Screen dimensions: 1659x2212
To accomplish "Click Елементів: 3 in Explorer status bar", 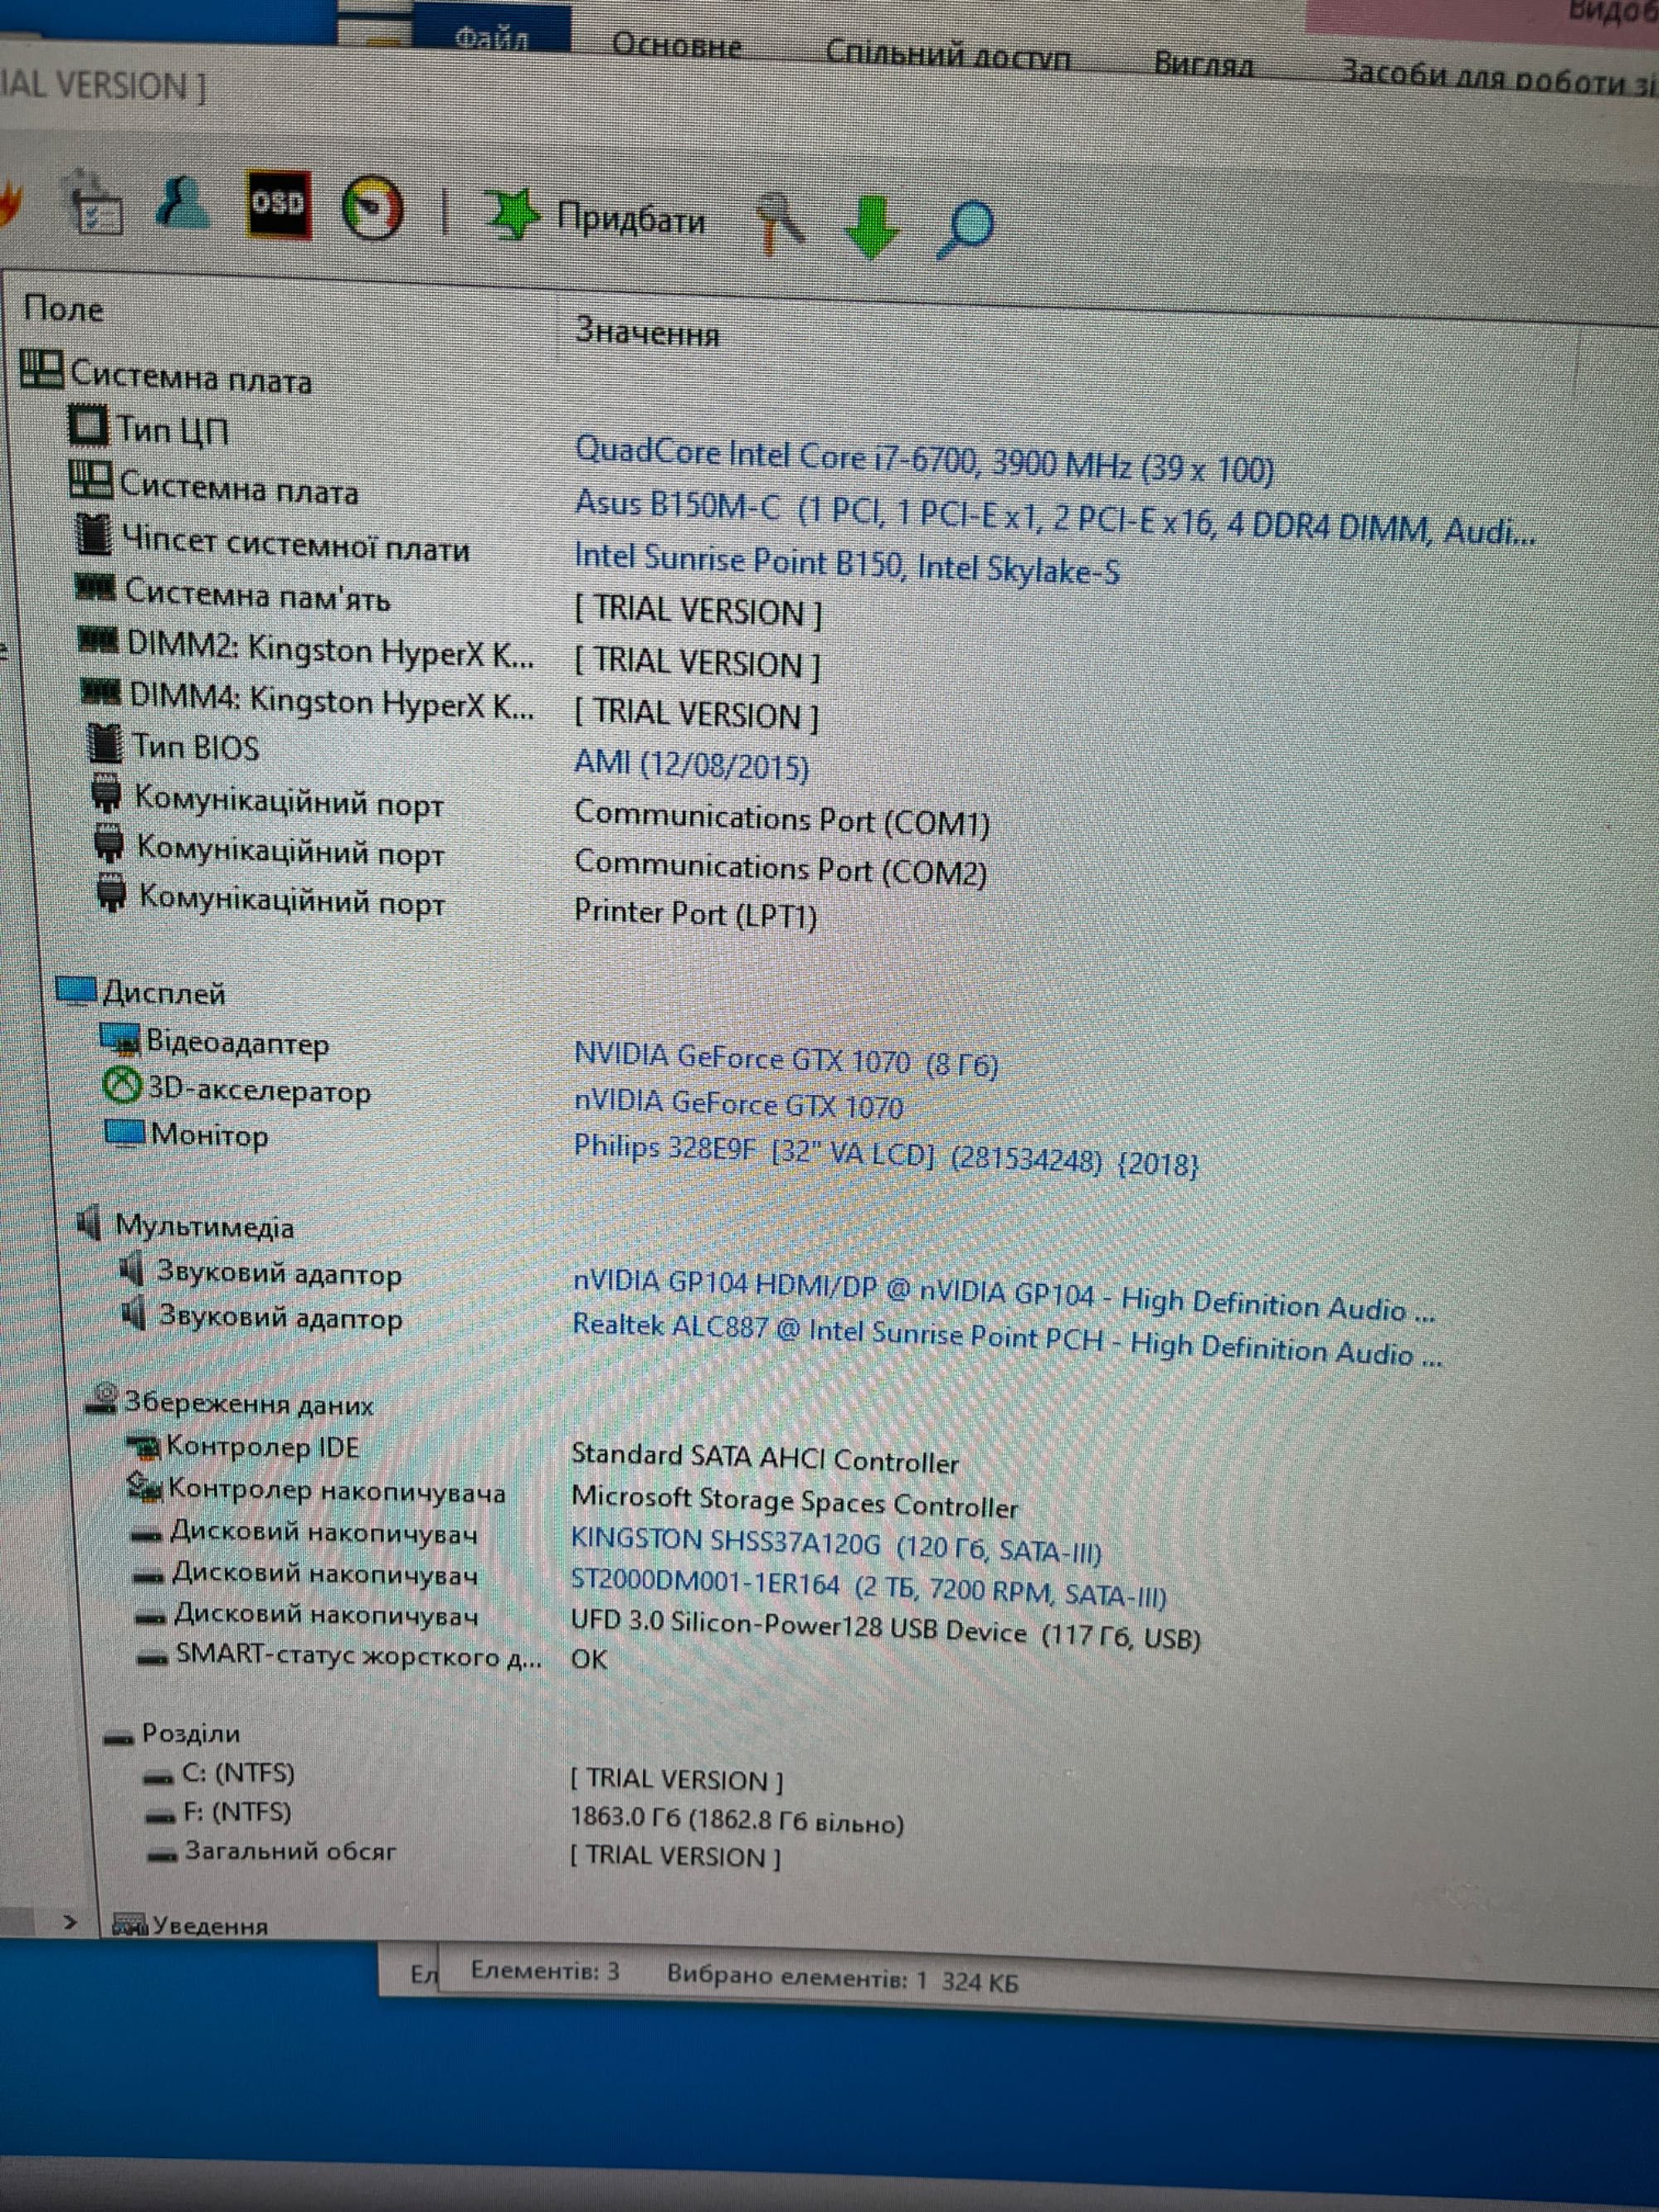I will coord(545,1971).
